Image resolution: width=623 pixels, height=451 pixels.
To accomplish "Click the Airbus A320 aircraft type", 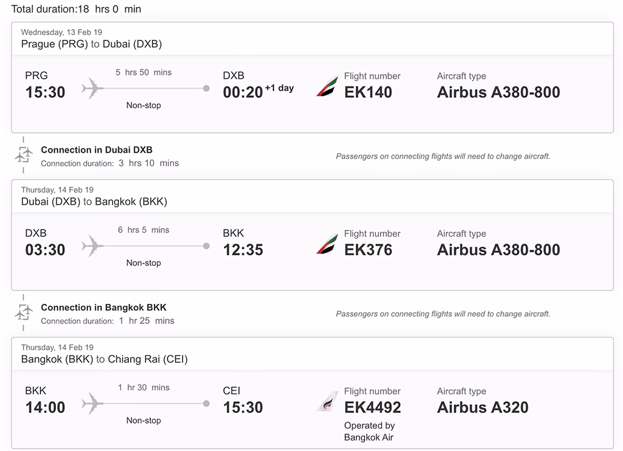I will [482, 407].
